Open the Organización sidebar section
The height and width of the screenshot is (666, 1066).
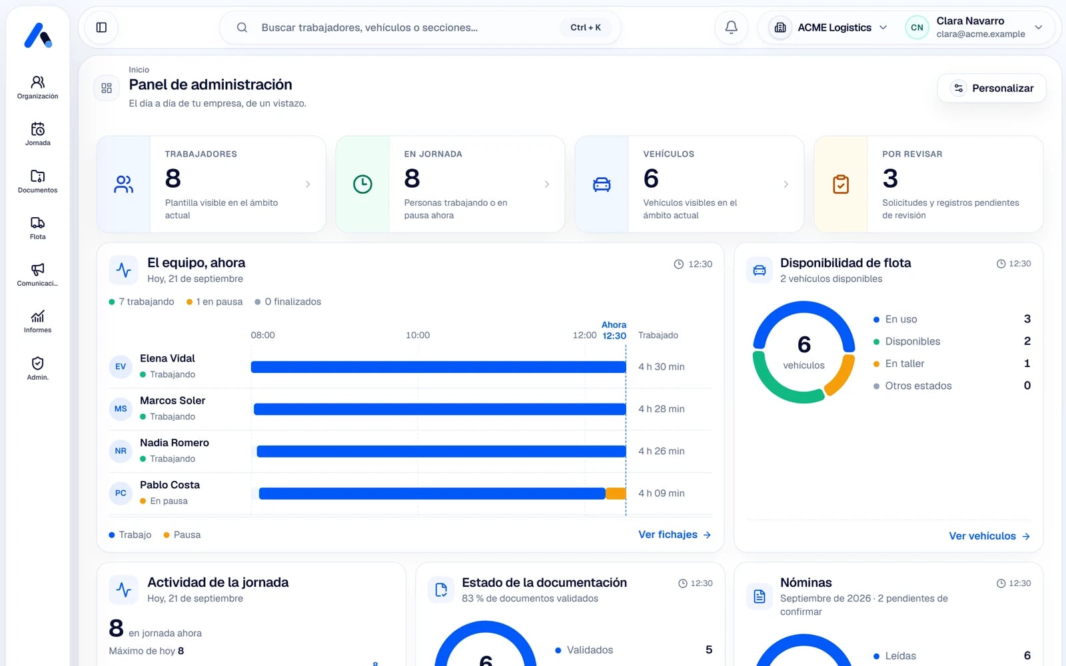click(x=38, y=87)
